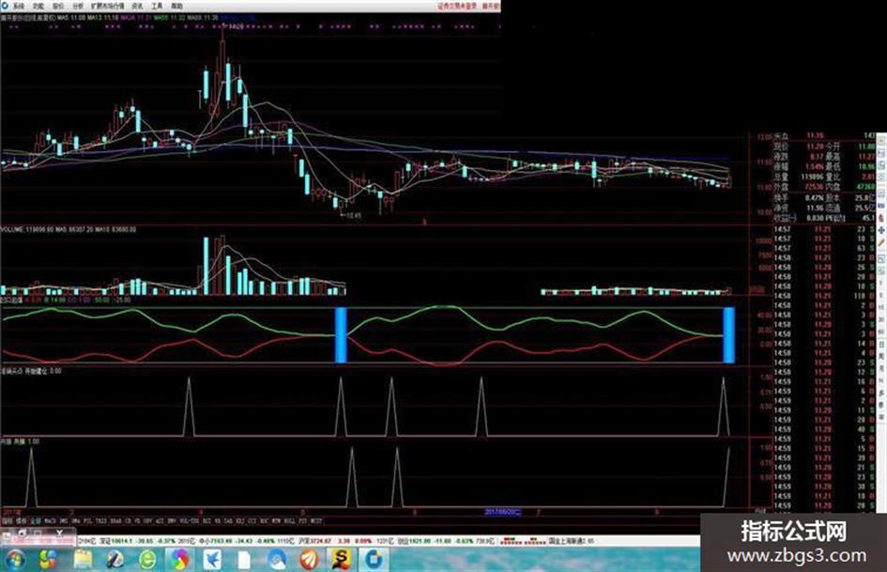Open the cloud app icon on the taskbar
The width and height of the screenshot is (887, 572).
277,560
